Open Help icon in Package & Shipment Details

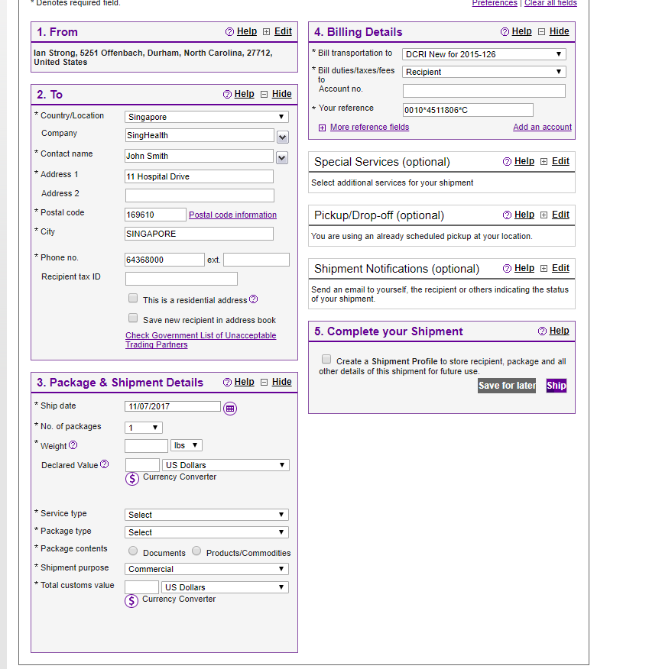tap(228, 383)
